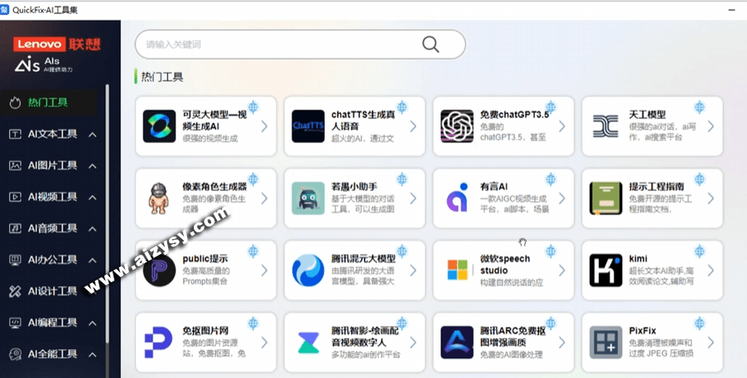Open the kimi app icon

click(x=605, y=270)
